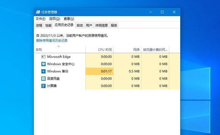This screenshot has width=220, height=135.
Task: Minimize the Task Manager window
Action: point(150,12)
